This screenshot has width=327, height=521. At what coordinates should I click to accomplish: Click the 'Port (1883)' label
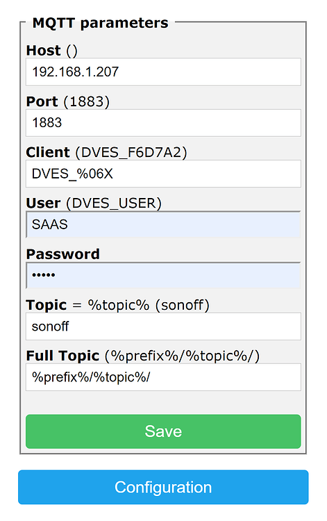(x=68, y=101)
